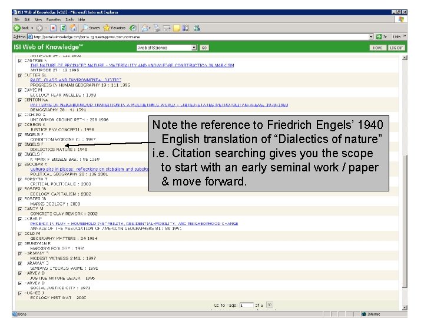The height and width of the screenshot is (318, 424).
Task: Open the Tools menu
Action: click(x=69, y=19)
